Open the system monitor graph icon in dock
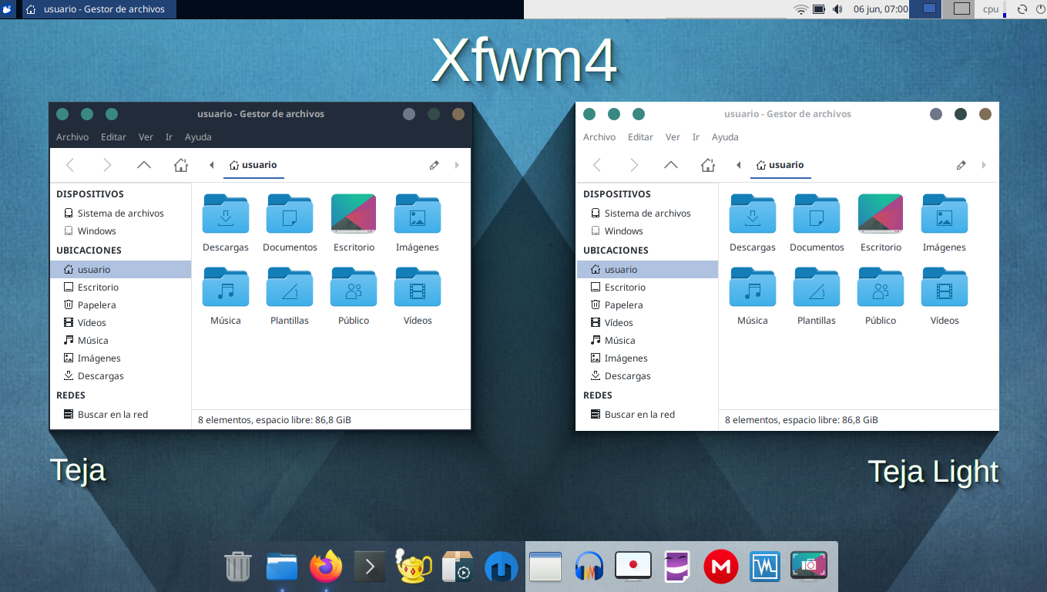The width and height of the screenshot is (1047, 592). (x=765, y=567)
